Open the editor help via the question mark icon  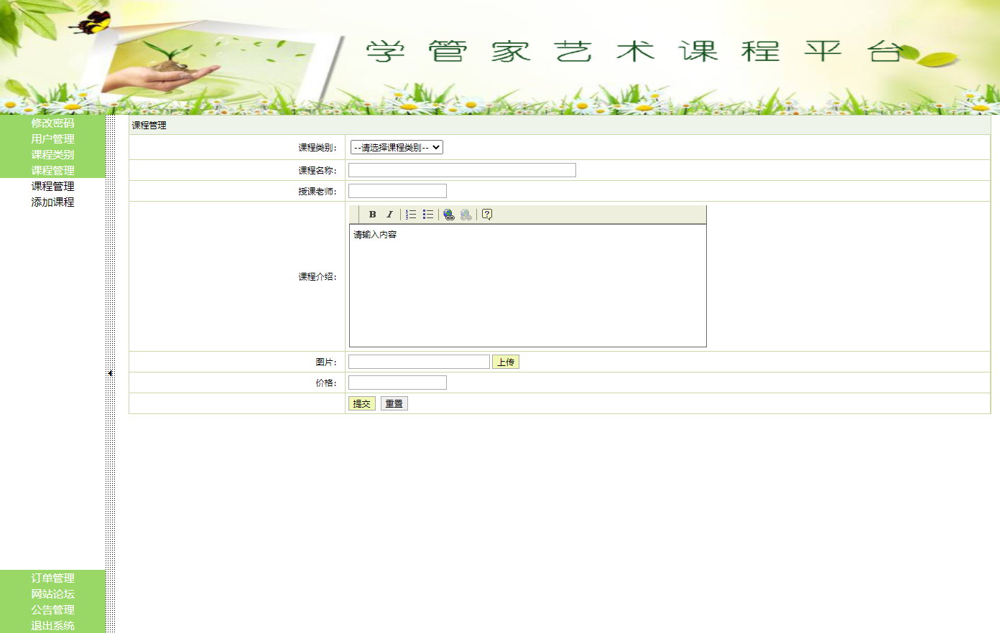(x=486, y=213)
